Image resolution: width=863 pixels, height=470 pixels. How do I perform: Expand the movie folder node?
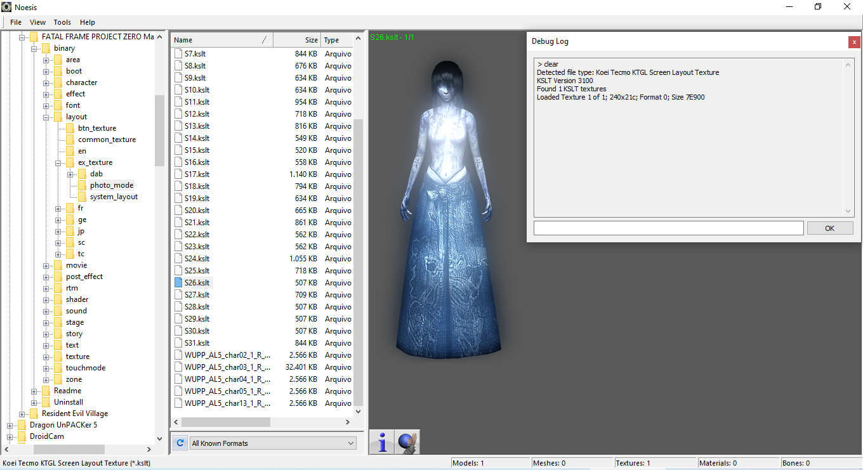pos(46,265)
